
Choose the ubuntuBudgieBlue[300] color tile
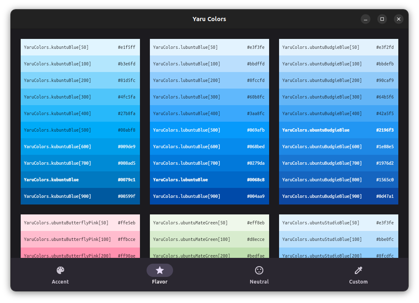coord(339,97)
